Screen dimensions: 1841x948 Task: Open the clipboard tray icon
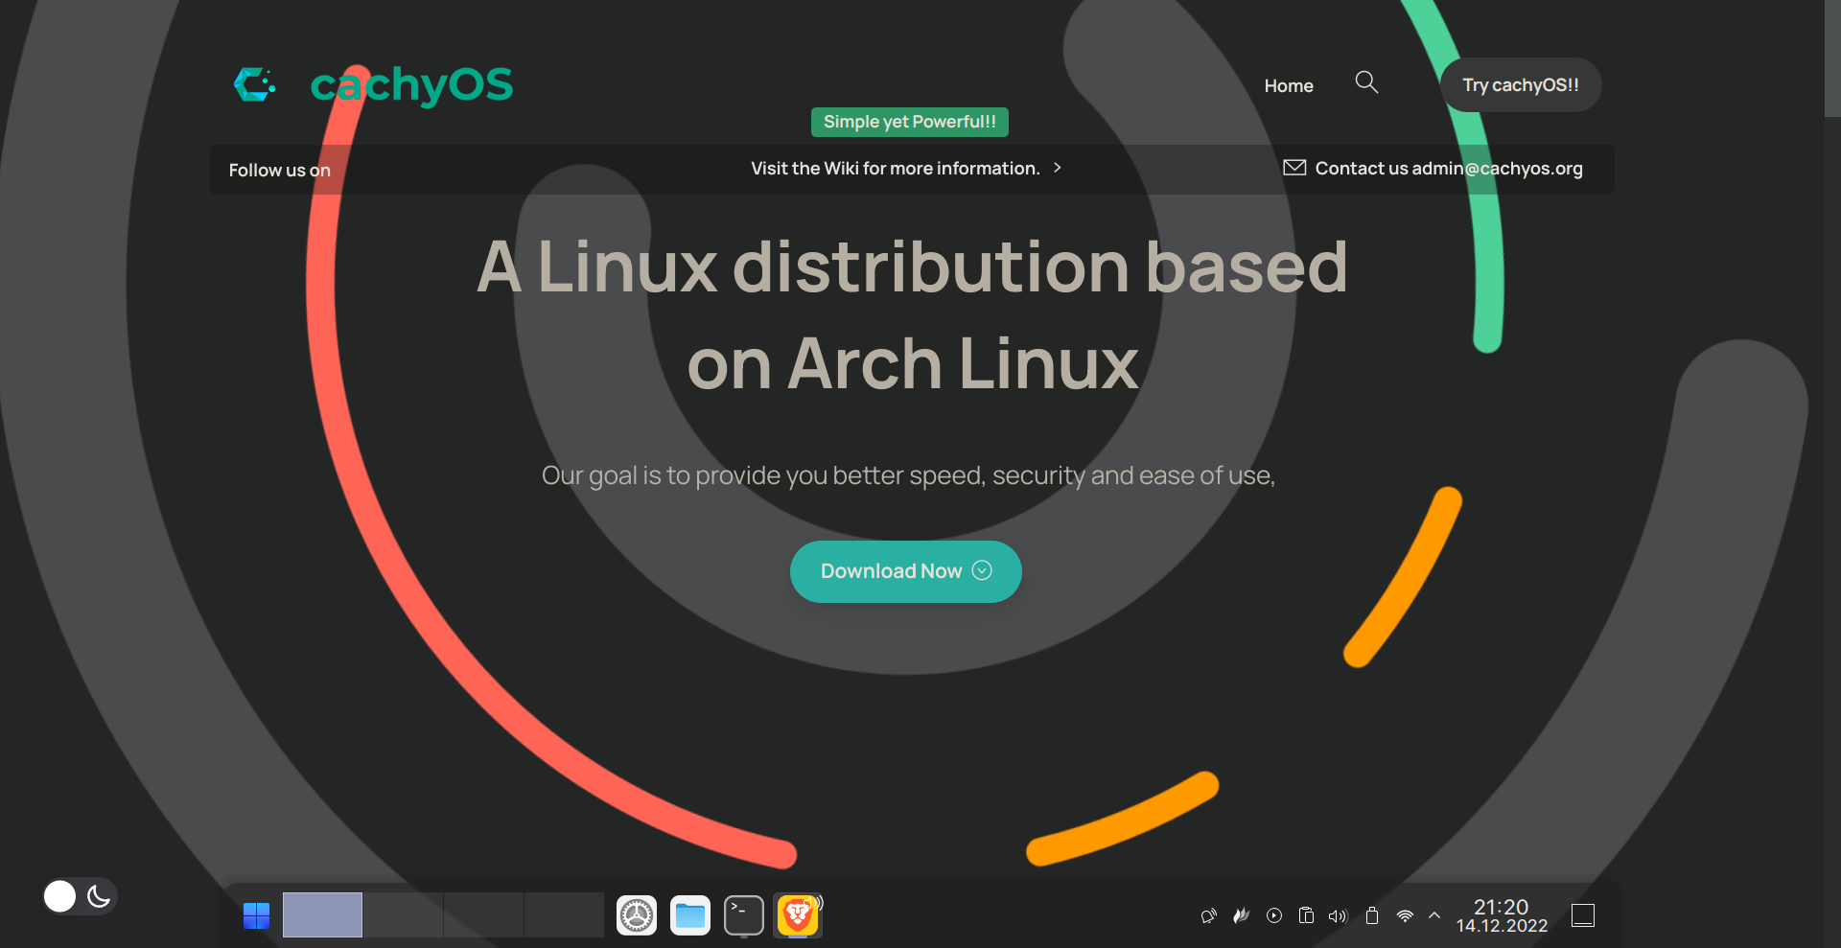click(x=1306, y=915)
